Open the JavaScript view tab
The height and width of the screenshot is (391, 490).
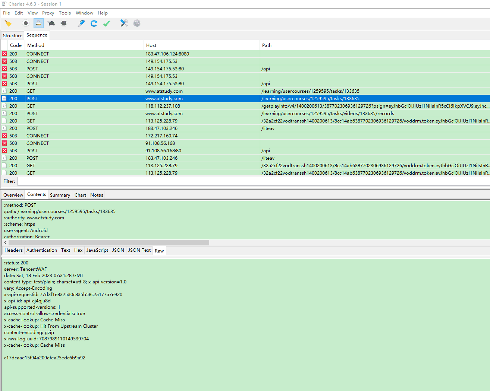click(97, 250)
